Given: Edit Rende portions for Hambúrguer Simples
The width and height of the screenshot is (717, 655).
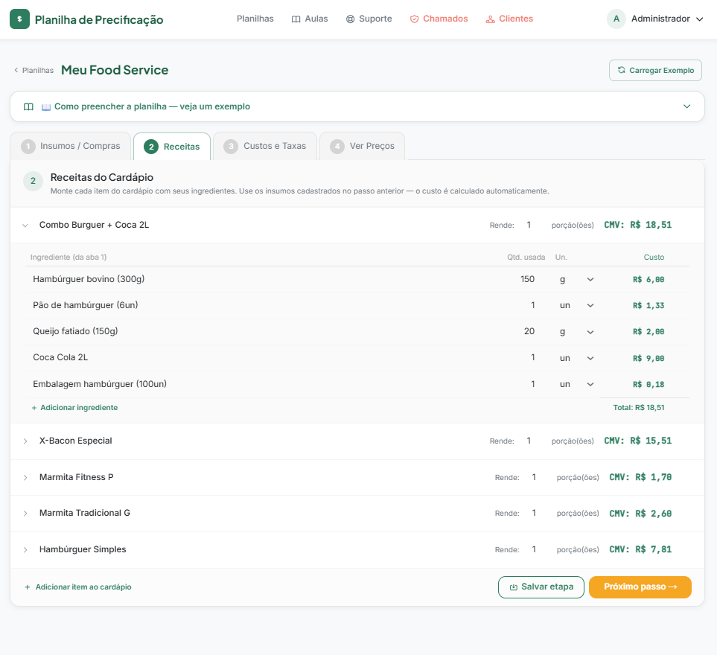Looking at the screenshot, I should pyautogui.click(x=534, y=549).
